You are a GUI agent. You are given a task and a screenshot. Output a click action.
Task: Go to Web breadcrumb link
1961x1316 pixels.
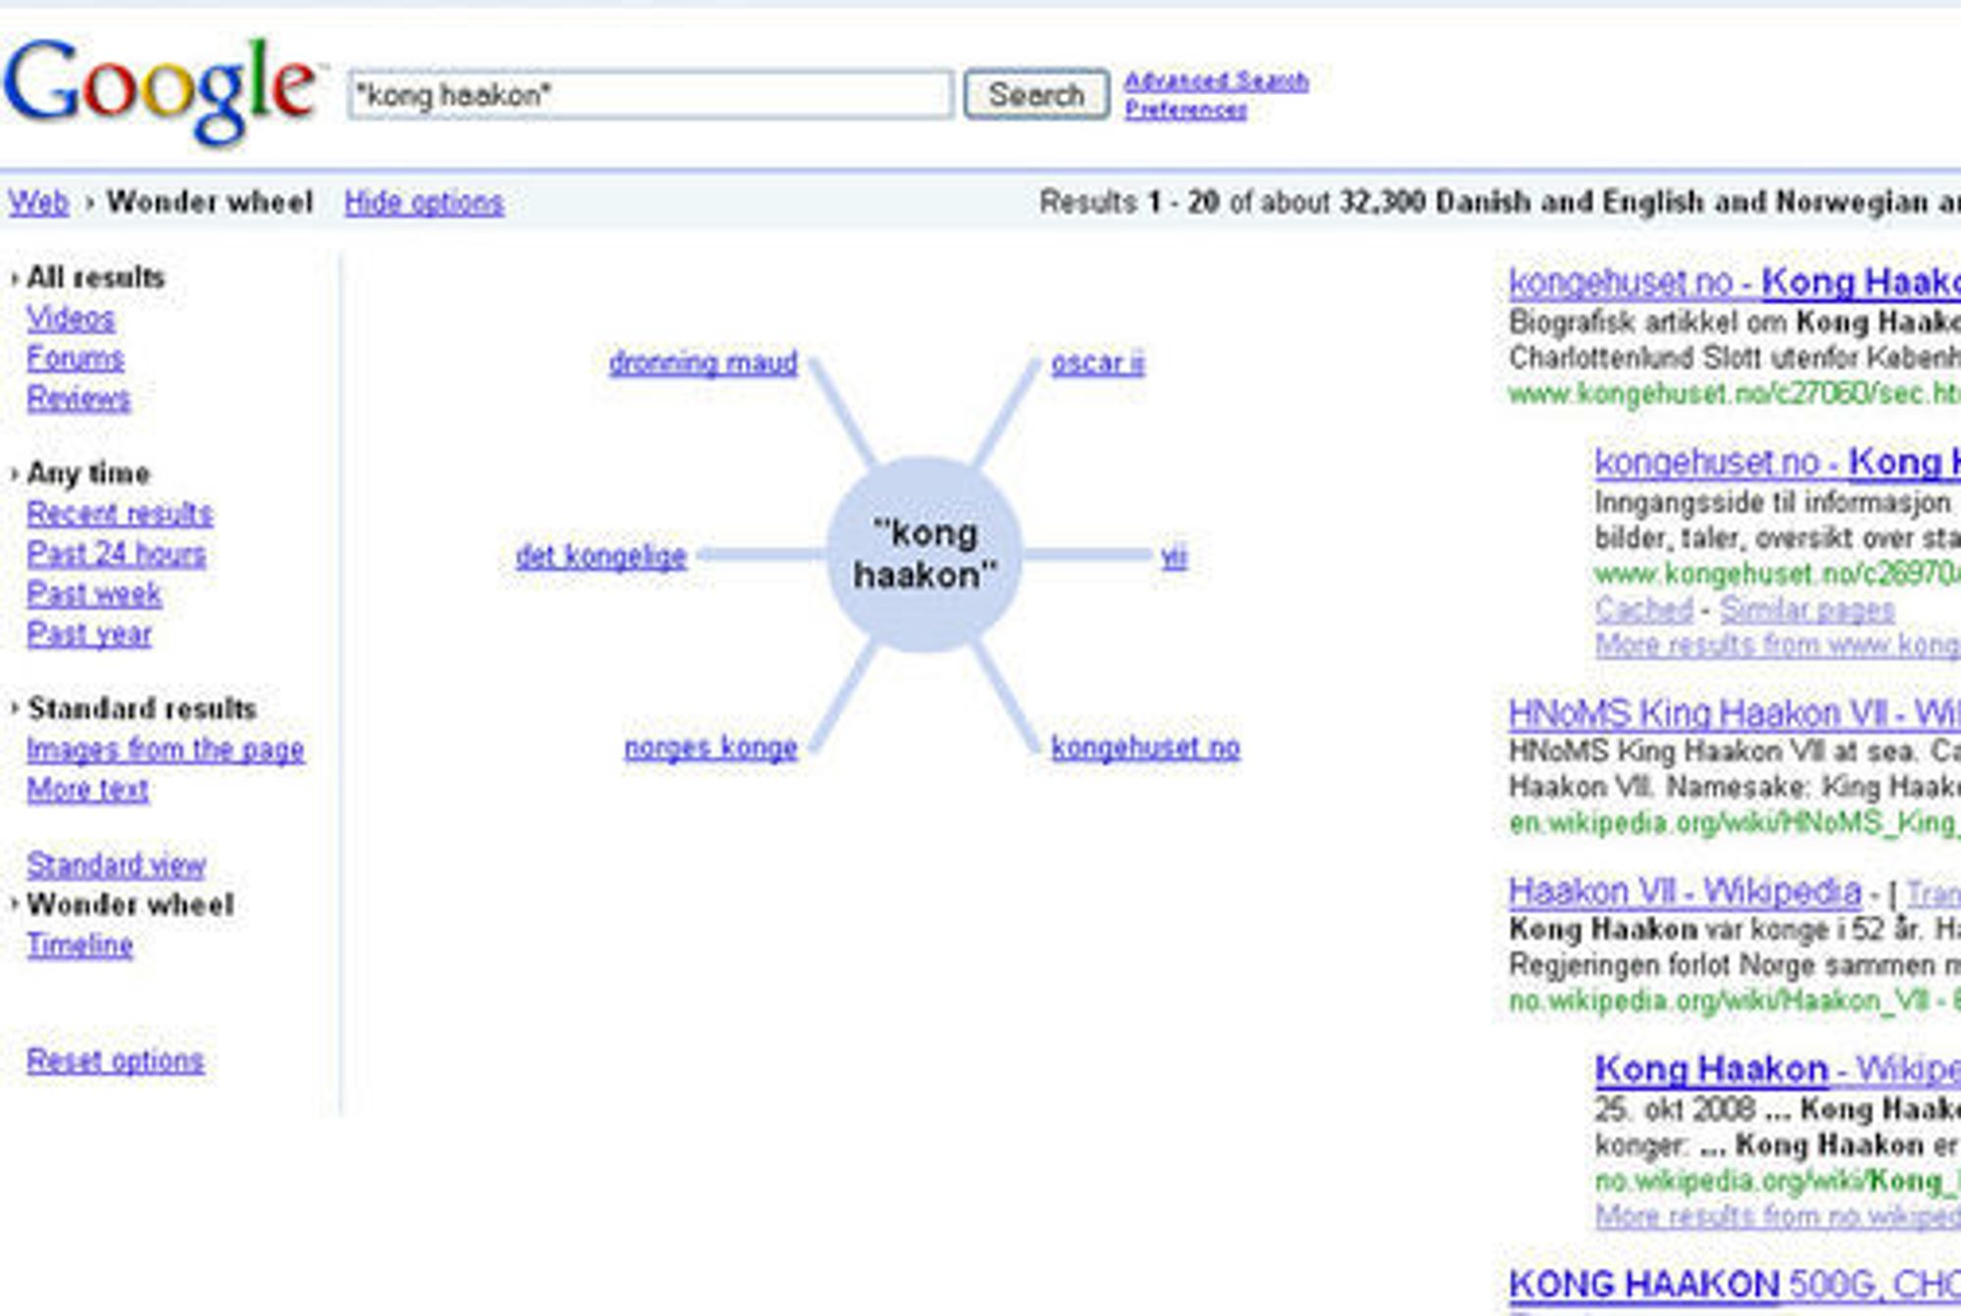coord(38,202)
